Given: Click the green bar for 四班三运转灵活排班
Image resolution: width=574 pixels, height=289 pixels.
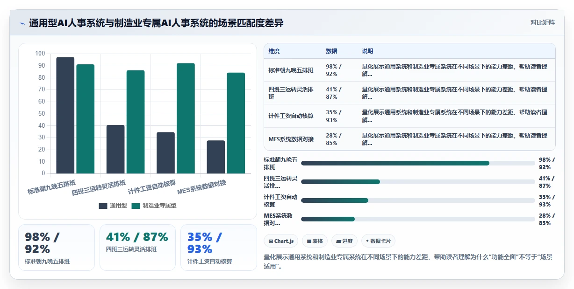Looking at the screenshot, I should tap(136, 122).
